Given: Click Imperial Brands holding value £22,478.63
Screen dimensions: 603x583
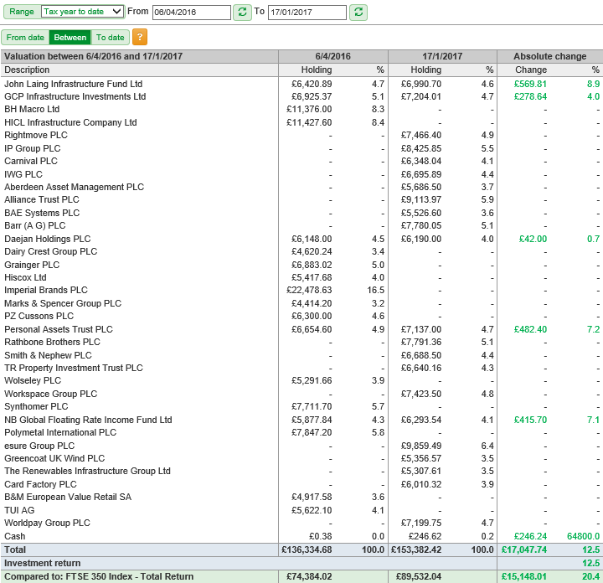Looking at the screenshot, I should pos(309,290).
